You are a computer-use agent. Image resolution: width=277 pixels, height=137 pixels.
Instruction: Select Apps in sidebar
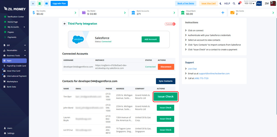click(x=14, y=61)
